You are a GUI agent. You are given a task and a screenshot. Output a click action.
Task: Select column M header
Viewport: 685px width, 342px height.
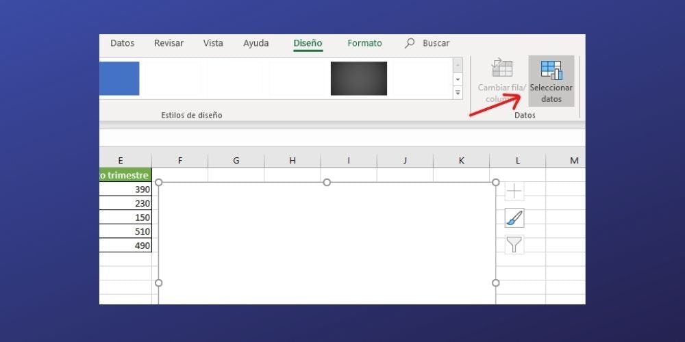566,161
